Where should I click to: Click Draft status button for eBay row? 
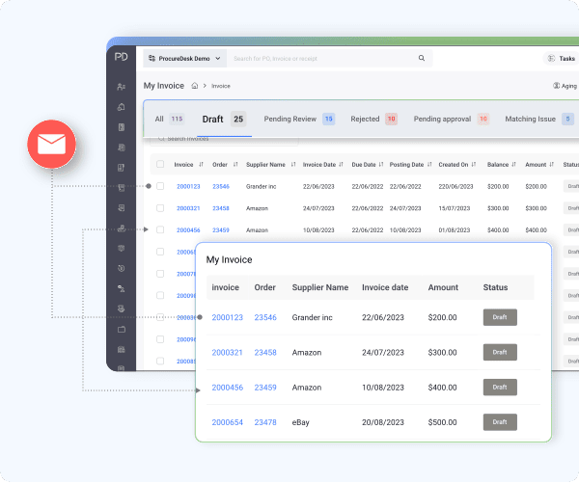click(500, 422)
